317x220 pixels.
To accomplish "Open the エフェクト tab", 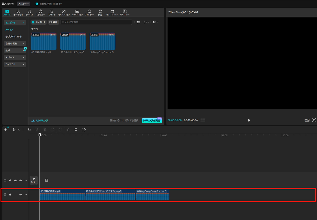I will (52, 13).
